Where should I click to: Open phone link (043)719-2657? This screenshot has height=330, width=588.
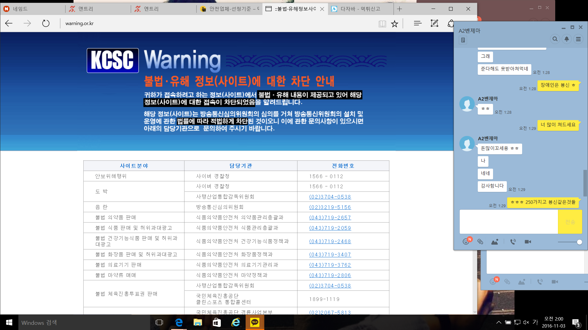click(330, 218)
